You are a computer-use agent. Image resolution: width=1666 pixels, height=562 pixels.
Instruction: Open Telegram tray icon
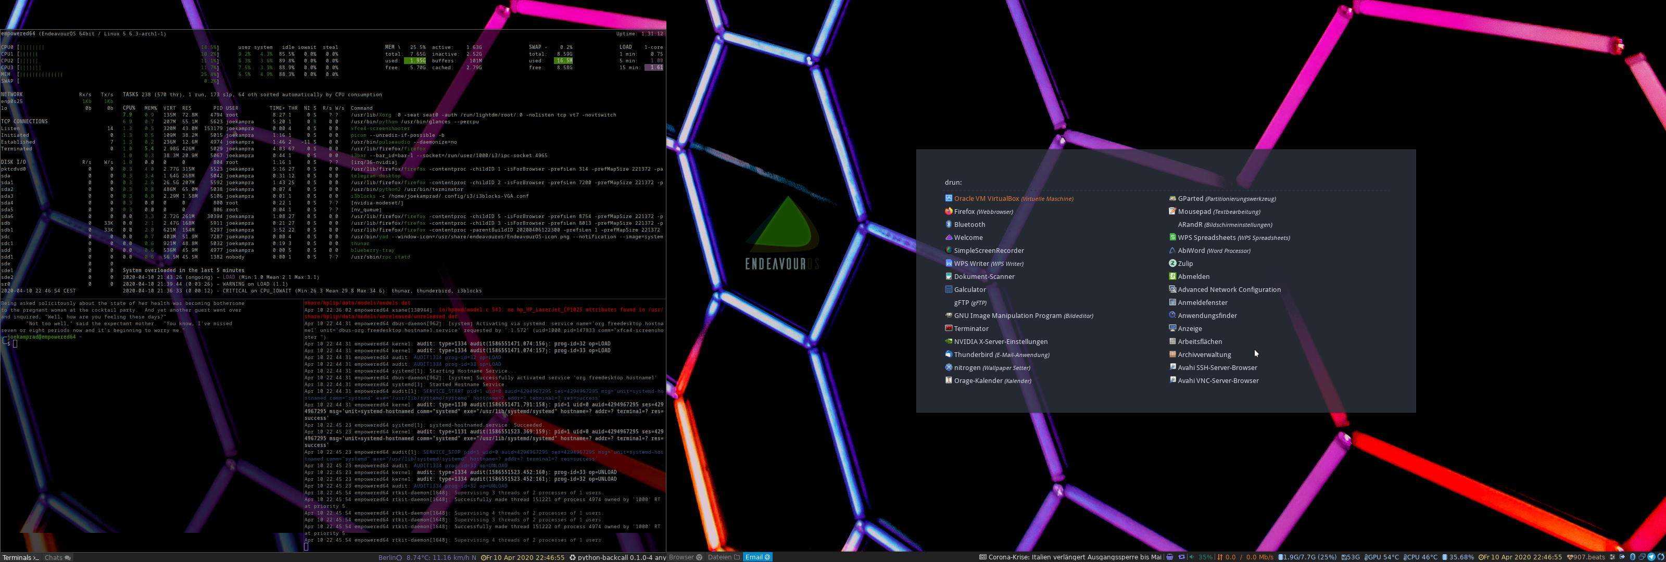coord(1651,557)
